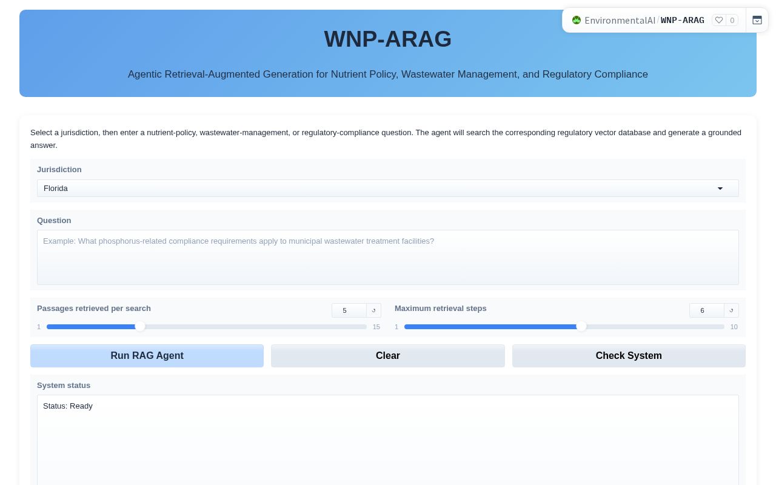Open the EnvironmentalAI organization link

click(x=620, y=20)
